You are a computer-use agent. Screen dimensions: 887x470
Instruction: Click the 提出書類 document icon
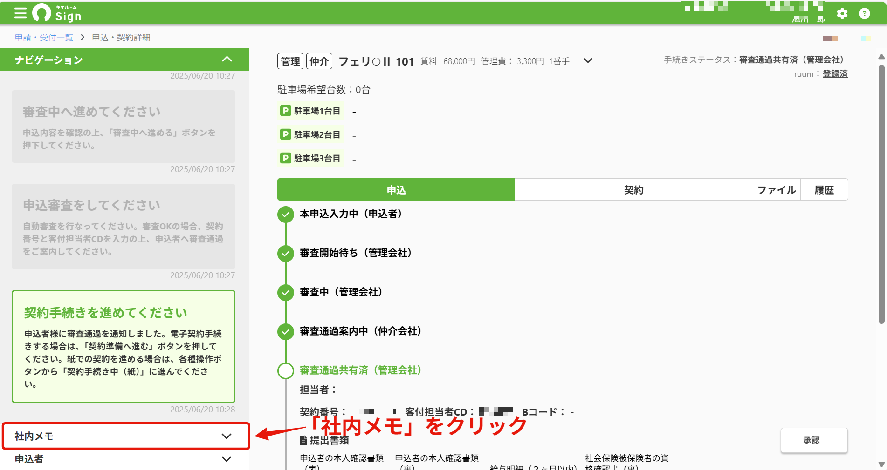click(303, 440)
